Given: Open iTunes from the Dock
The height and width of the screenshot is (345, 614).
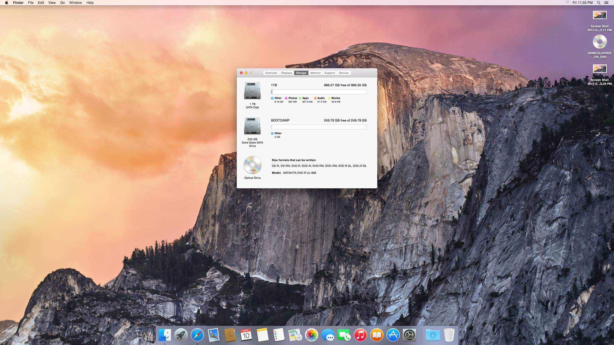Looking at the screenshot, I should pos(360,335).
